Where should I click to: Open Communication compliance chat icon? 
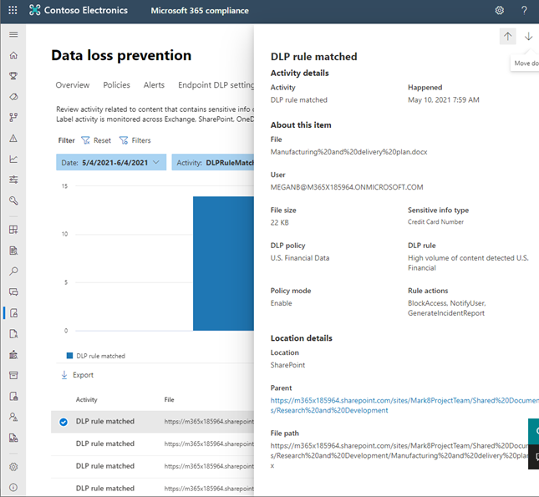click(13, 292)
